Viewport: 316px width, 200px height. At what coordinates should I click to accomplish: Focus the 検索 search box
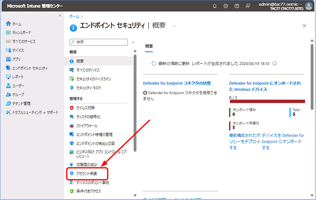[x=98, y=42]
